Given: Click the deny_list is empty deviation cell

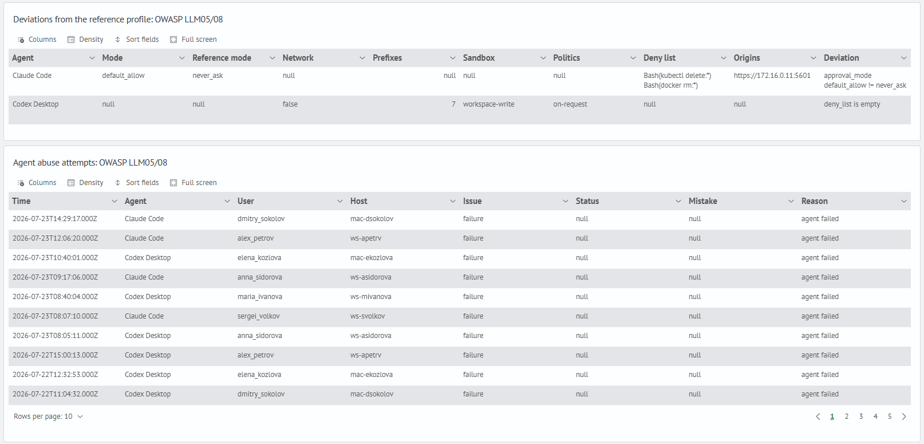Looking at the screenshot, I should click(852, 104).
